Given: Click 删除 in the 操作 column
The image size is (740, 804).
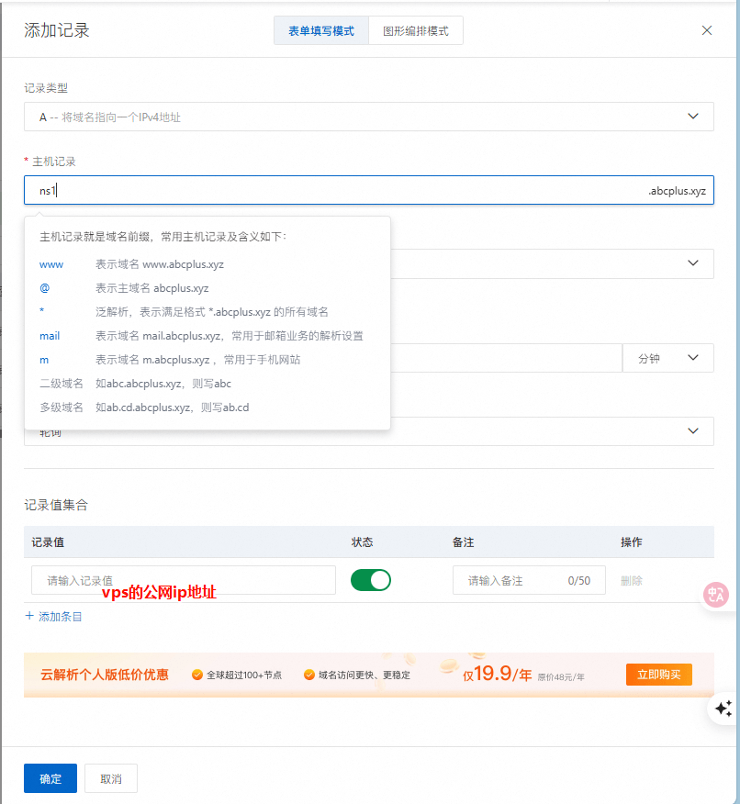Looking at the screenshot, I should 632,581.
